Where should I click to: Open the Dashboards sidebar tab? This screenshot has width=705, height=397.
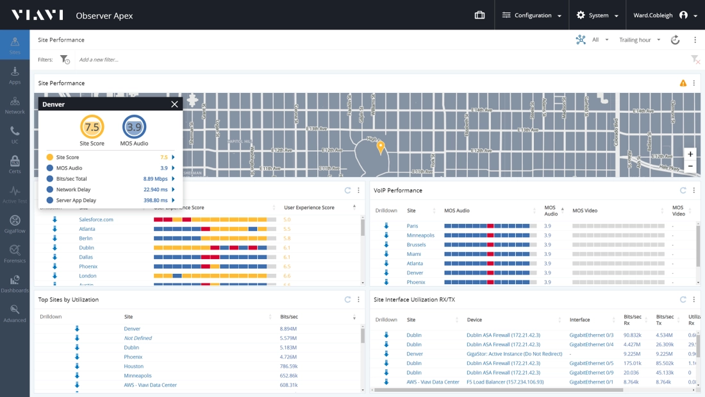pyautogui.click(x=15, y=283)
